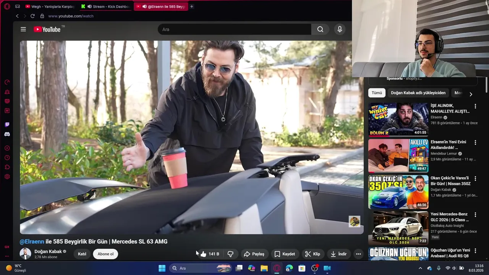The image size is (489, 275).
Task: Open the YouTube hamburger guide menu
Action: [23, 29]
